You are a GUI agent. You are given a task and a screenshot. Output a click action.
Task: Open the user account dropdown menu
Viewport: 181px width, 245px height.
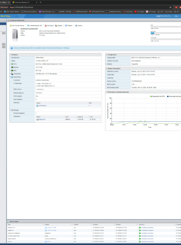pyautogui.click(x=164, y=16)
